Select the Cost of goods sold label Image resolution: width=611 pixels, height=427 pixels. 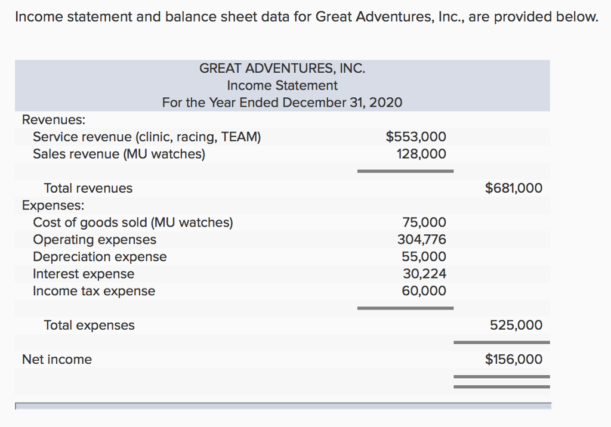pos(133,223)
